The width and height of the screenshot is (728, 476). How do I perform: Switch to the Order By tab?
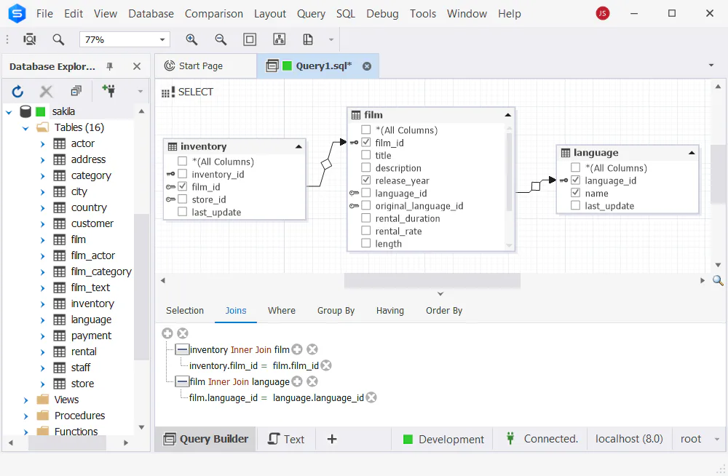[x=444, y=310]
